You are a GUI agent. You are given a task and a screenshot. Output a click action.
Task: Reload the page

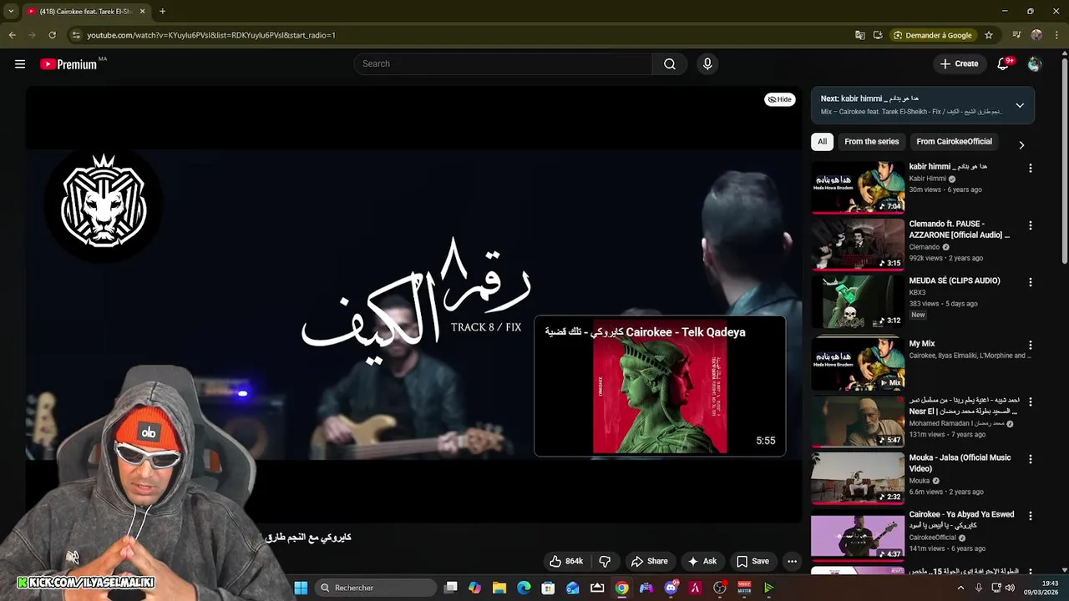coord(52,35)
